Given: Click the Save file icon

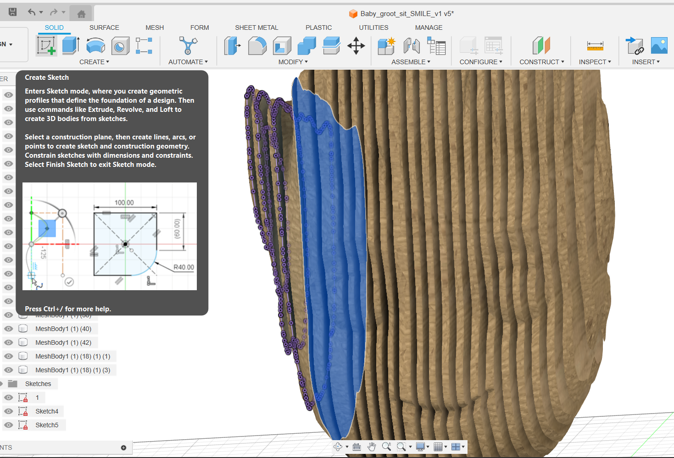Looking at the screenshot, I should (x=13, y=12).
